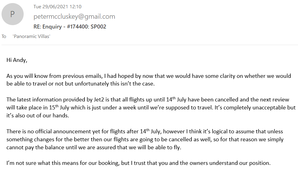This screenshot has width=298, height=171.
Task: Click the final paragraph starting 'I'm not sure'
Action: pos(138,163)
